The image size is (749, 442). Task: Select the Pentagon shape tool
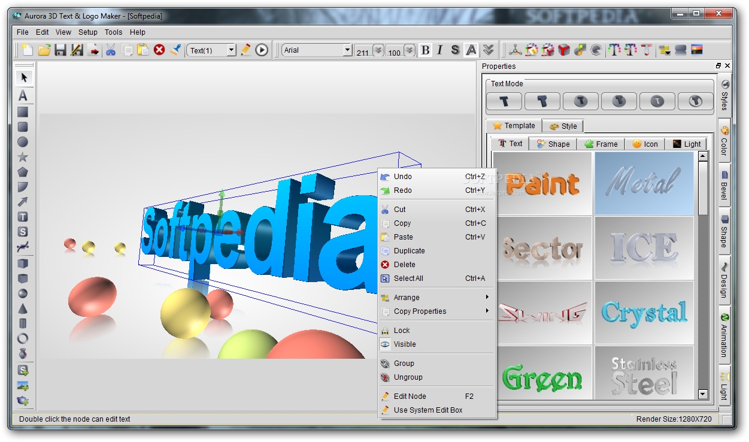coord(23,172)
